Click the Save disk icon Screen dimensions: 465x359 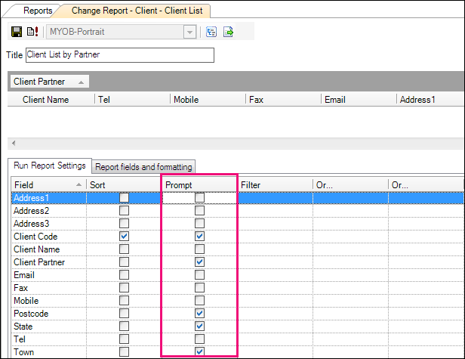click(17, 32)
